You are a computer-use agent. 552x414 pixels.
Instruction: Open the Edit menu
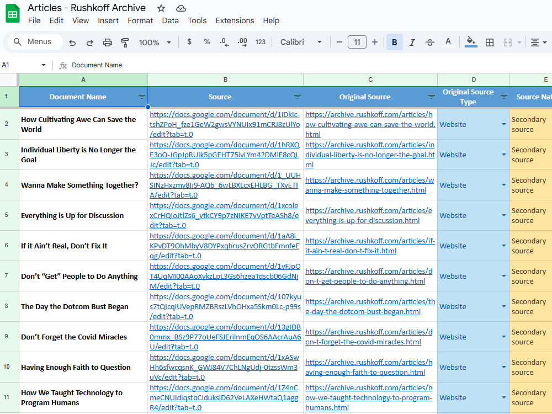(x=56, y=20)
